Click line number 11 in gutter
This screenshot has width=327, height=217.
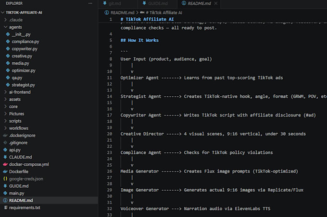pos(110,78)
